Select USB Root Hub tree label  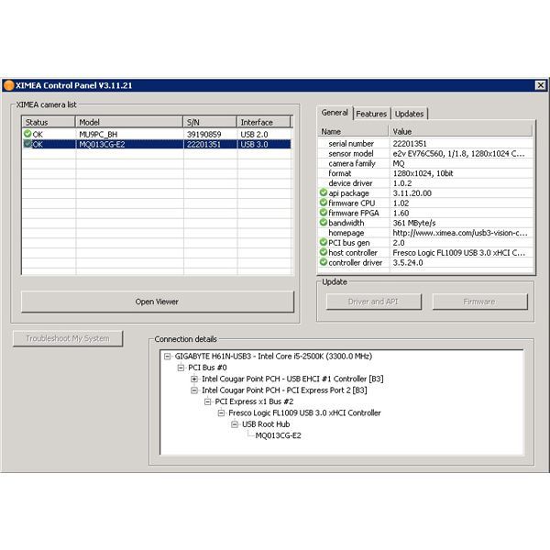[266, 424]
